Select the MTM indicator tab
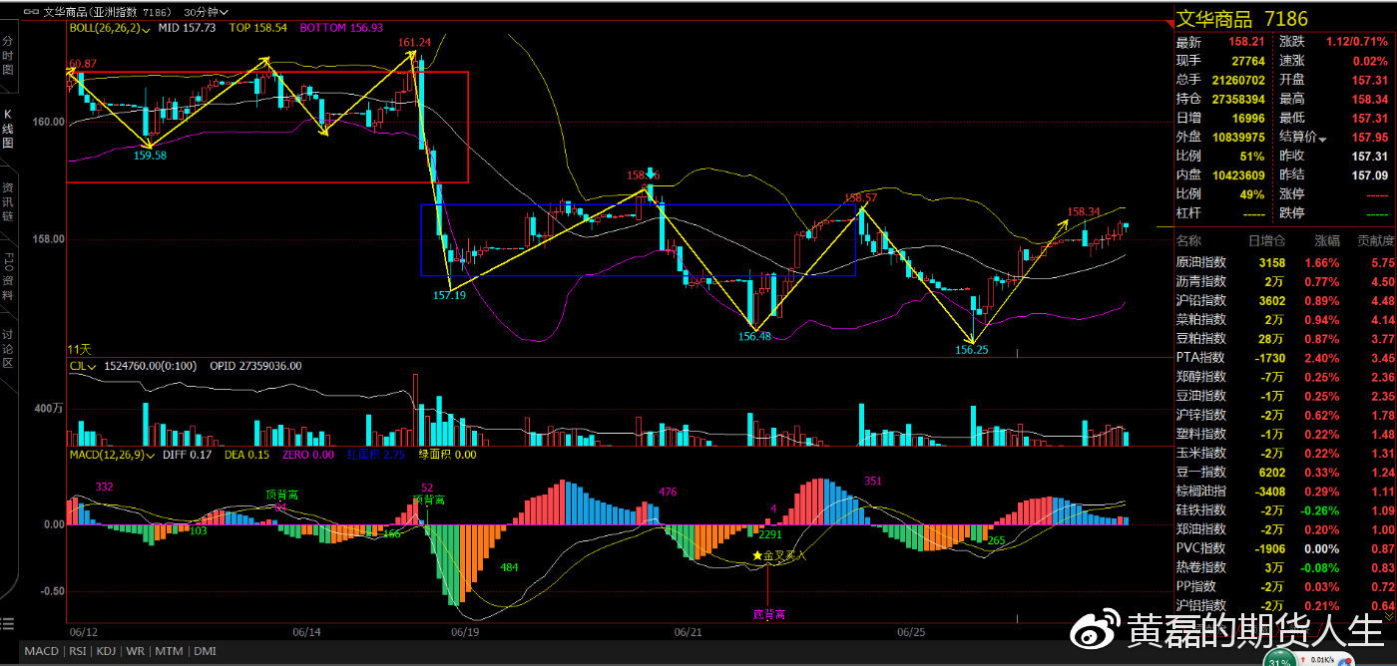Image resolution: width=1397 pixels, height=666 pixels. pos(170,651)
